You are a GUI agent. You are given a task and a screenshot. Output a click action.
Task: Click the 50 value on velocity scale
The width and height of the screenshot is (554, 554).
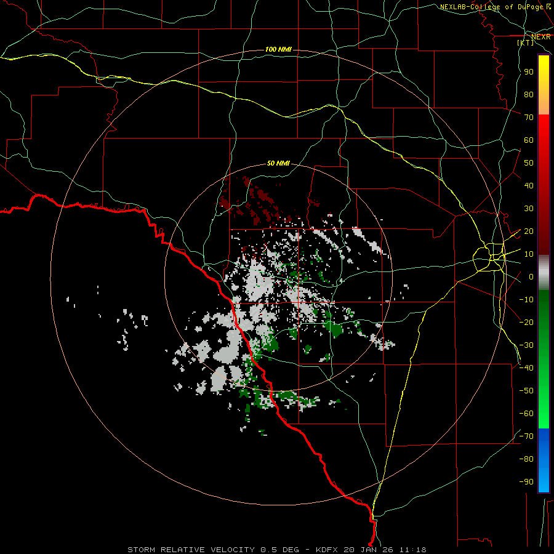(529, 163)
